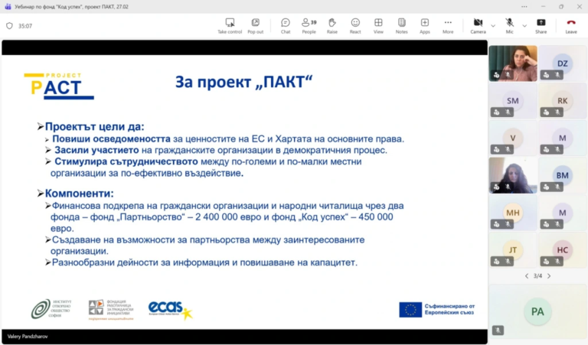Click the slide title „За проект ПАКТ“
The image size is (588, 345).
[x=243, y=82]
